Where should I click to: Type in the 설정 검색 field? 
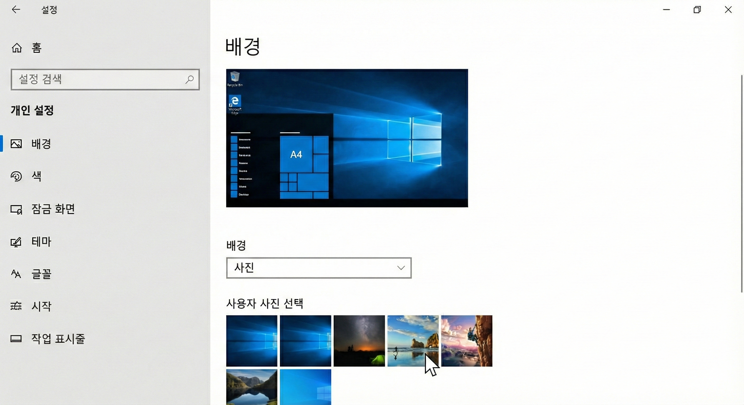coord(98,79)
